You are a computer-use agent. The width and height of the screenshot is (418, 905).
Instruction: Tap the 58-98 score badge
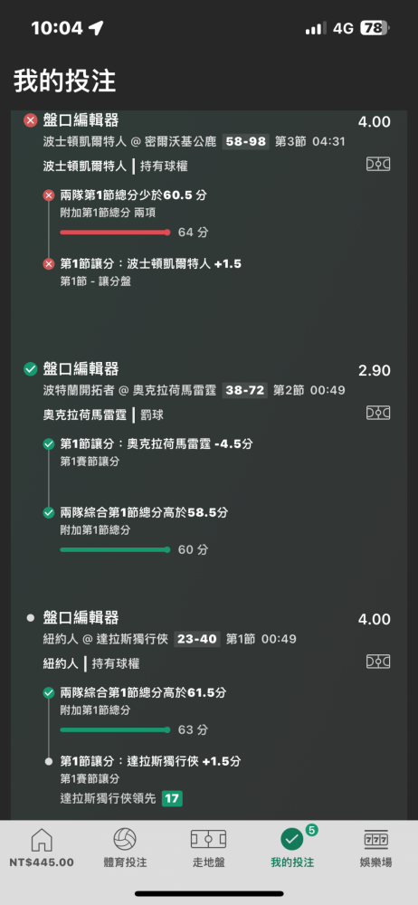[245, 142]
